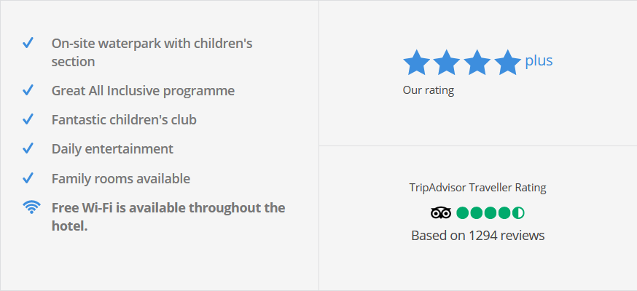This screenshot has width=637, height=291.
Task: Click the checkmark next to All Inclusive programme
Action: (28, 91)
